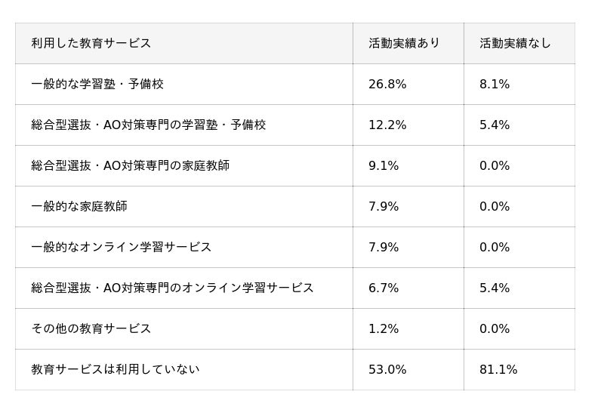Click the 81.1% value cell
This screenshot has height=413, width=604.
click(498, 370)
